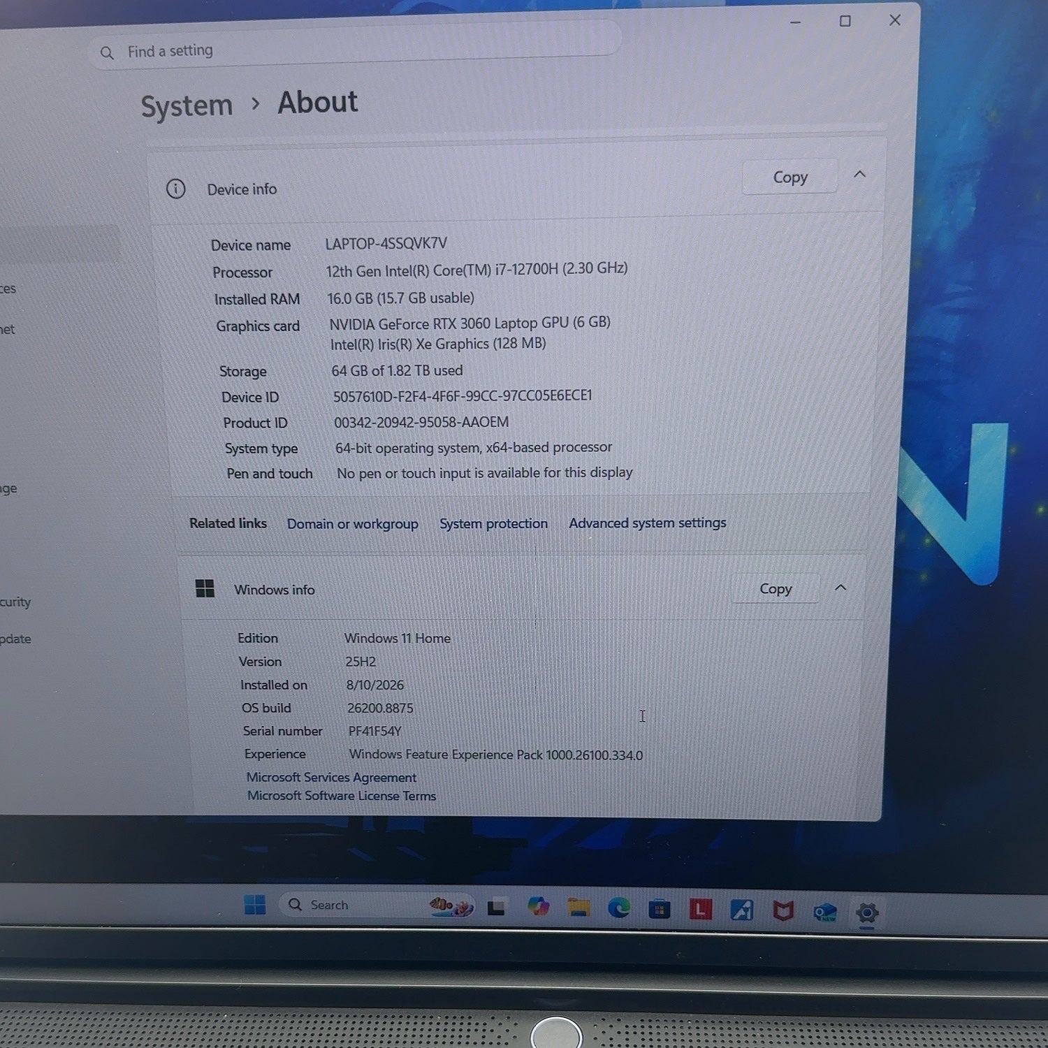This screenshot has width=1048, height=1048.
Task: Click the Windows logo beside Windows info
Action: pyautogui.click(x=205, y=588)
